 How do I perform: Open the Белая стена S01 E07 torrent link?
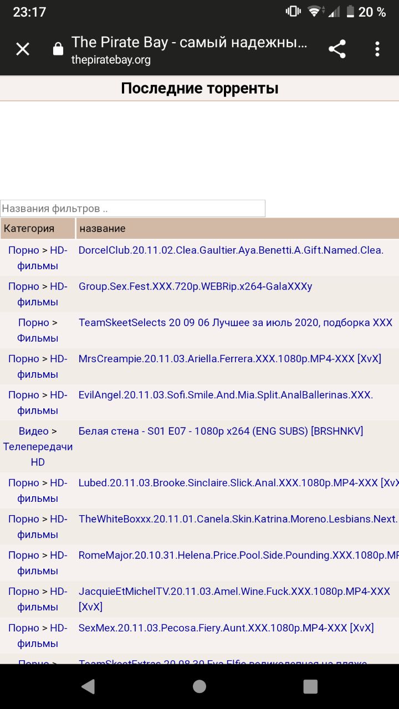pos(221,431)
